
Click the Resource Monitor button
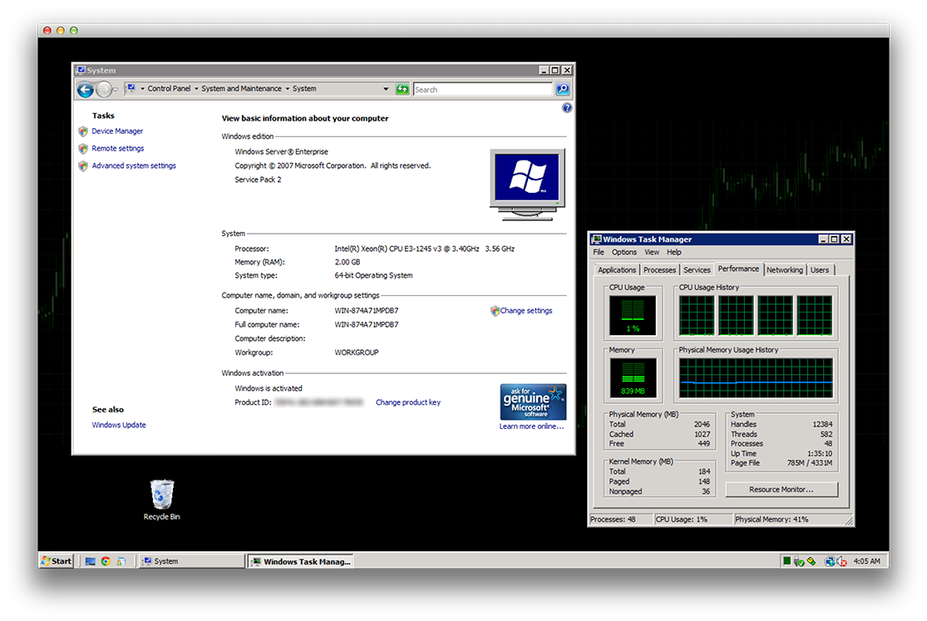tap(781, 490)
